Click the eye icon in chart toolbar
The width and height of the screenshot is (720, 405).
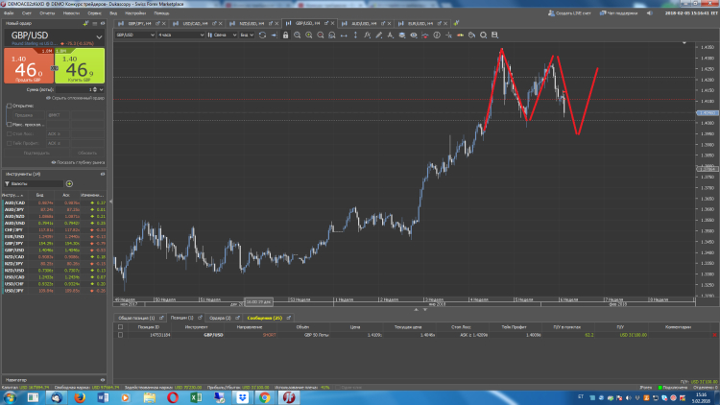click(414, 35)
